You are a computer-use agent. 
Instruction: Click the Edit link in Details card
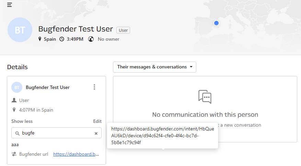click(x=97, y=121)
